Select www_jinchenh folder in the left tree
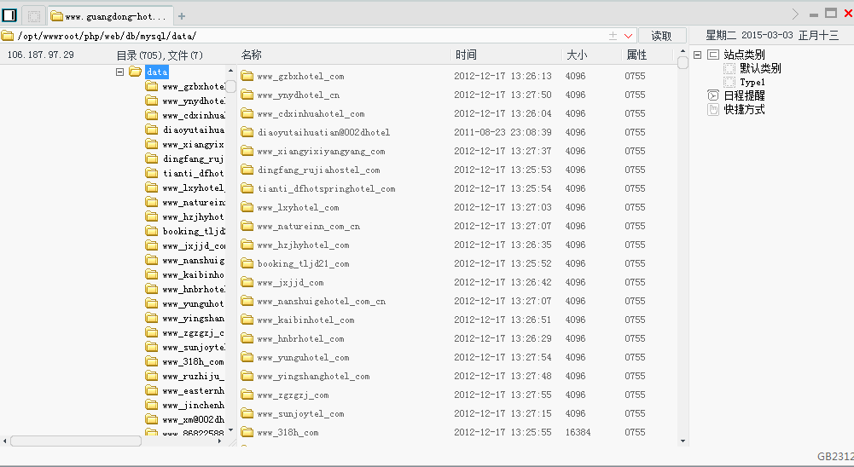The height and width of the screenshot is (467, 854). pos(193,406)
